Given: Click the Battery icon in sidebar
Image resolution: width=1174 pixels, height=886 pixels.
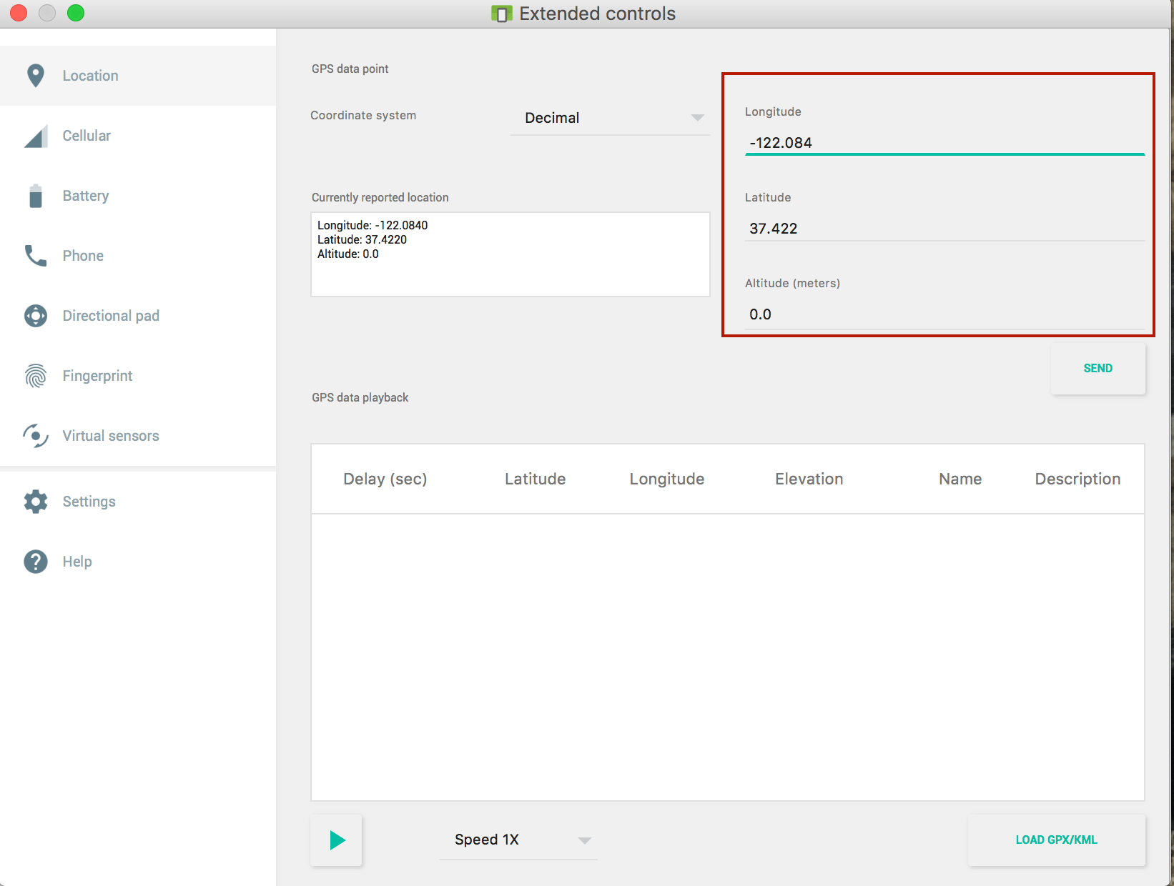Looking at the screenshot, I should coord(35,195).
